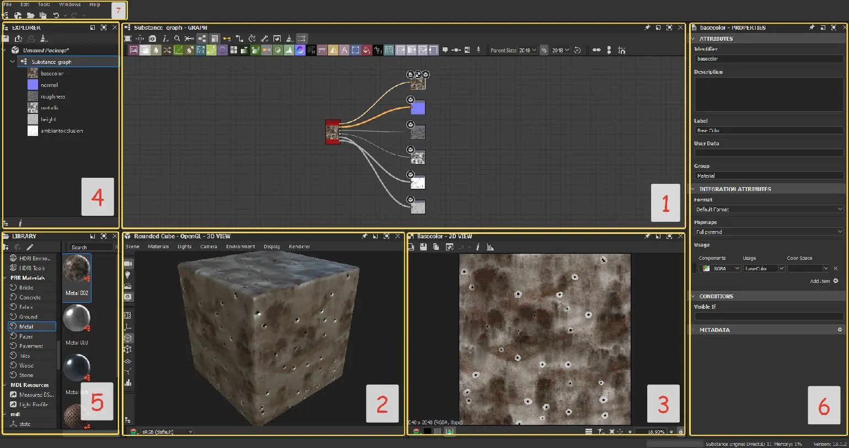This screenshot has height=448, width=849.
Task: Click the light bulb icon in 3D view
Action: (x=128, y=275)
